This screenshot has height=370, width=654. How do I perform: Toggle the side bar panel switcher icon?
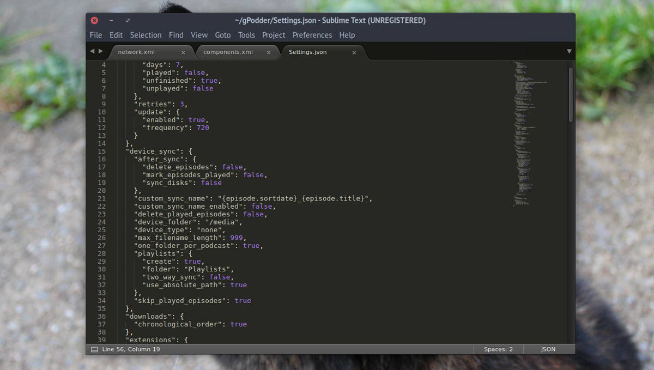tap(94, 349)
